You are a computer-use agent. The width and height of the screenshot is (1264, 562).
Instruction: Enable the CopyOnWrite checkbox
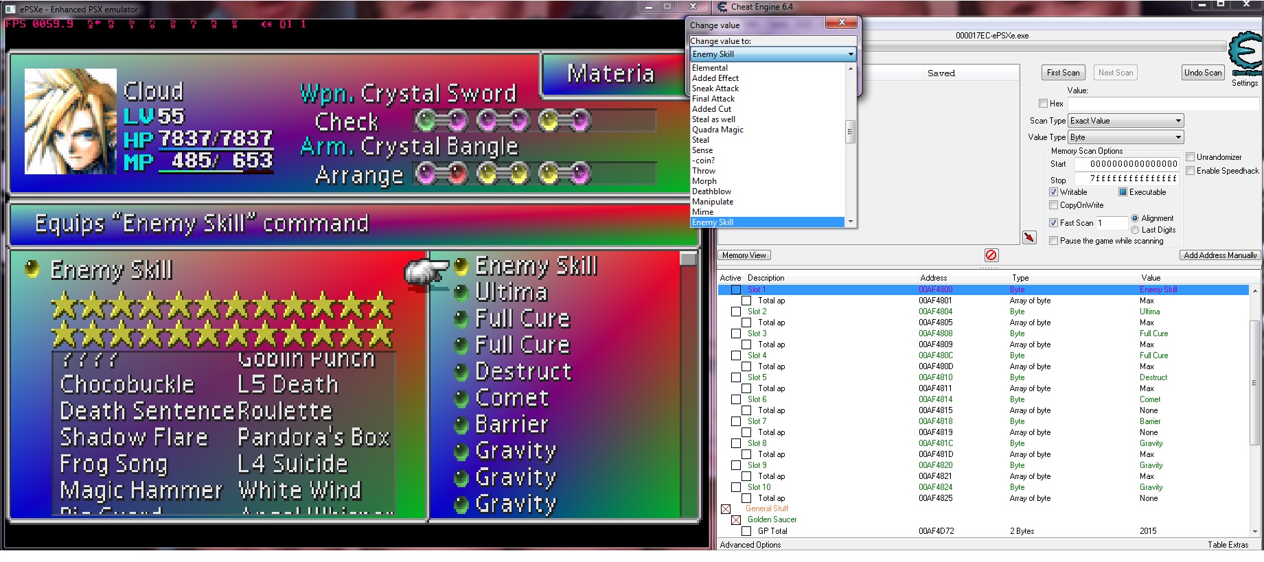(1054, 205)
